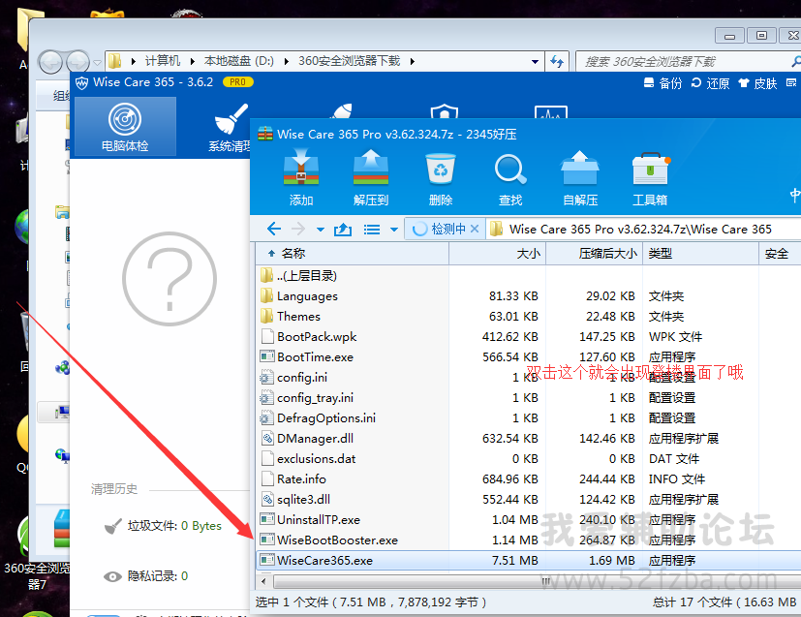Viewport: 801px width, 617px height.
Task: Select the 电脑体检 tab in Wise Care
Action: [125, 126]
